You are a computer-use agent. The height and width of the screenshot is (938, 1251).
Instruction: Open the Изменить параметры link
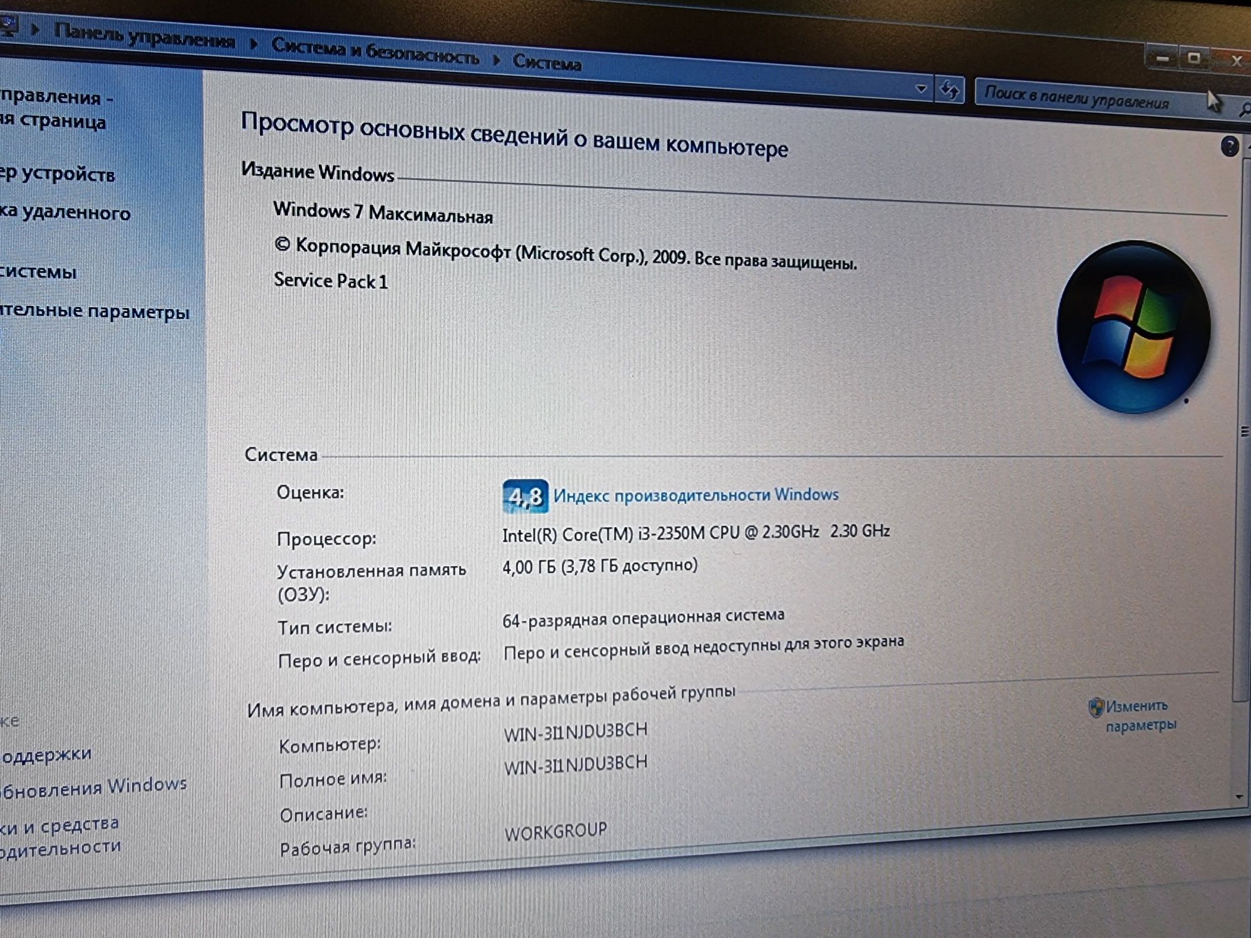(1141, 715)
